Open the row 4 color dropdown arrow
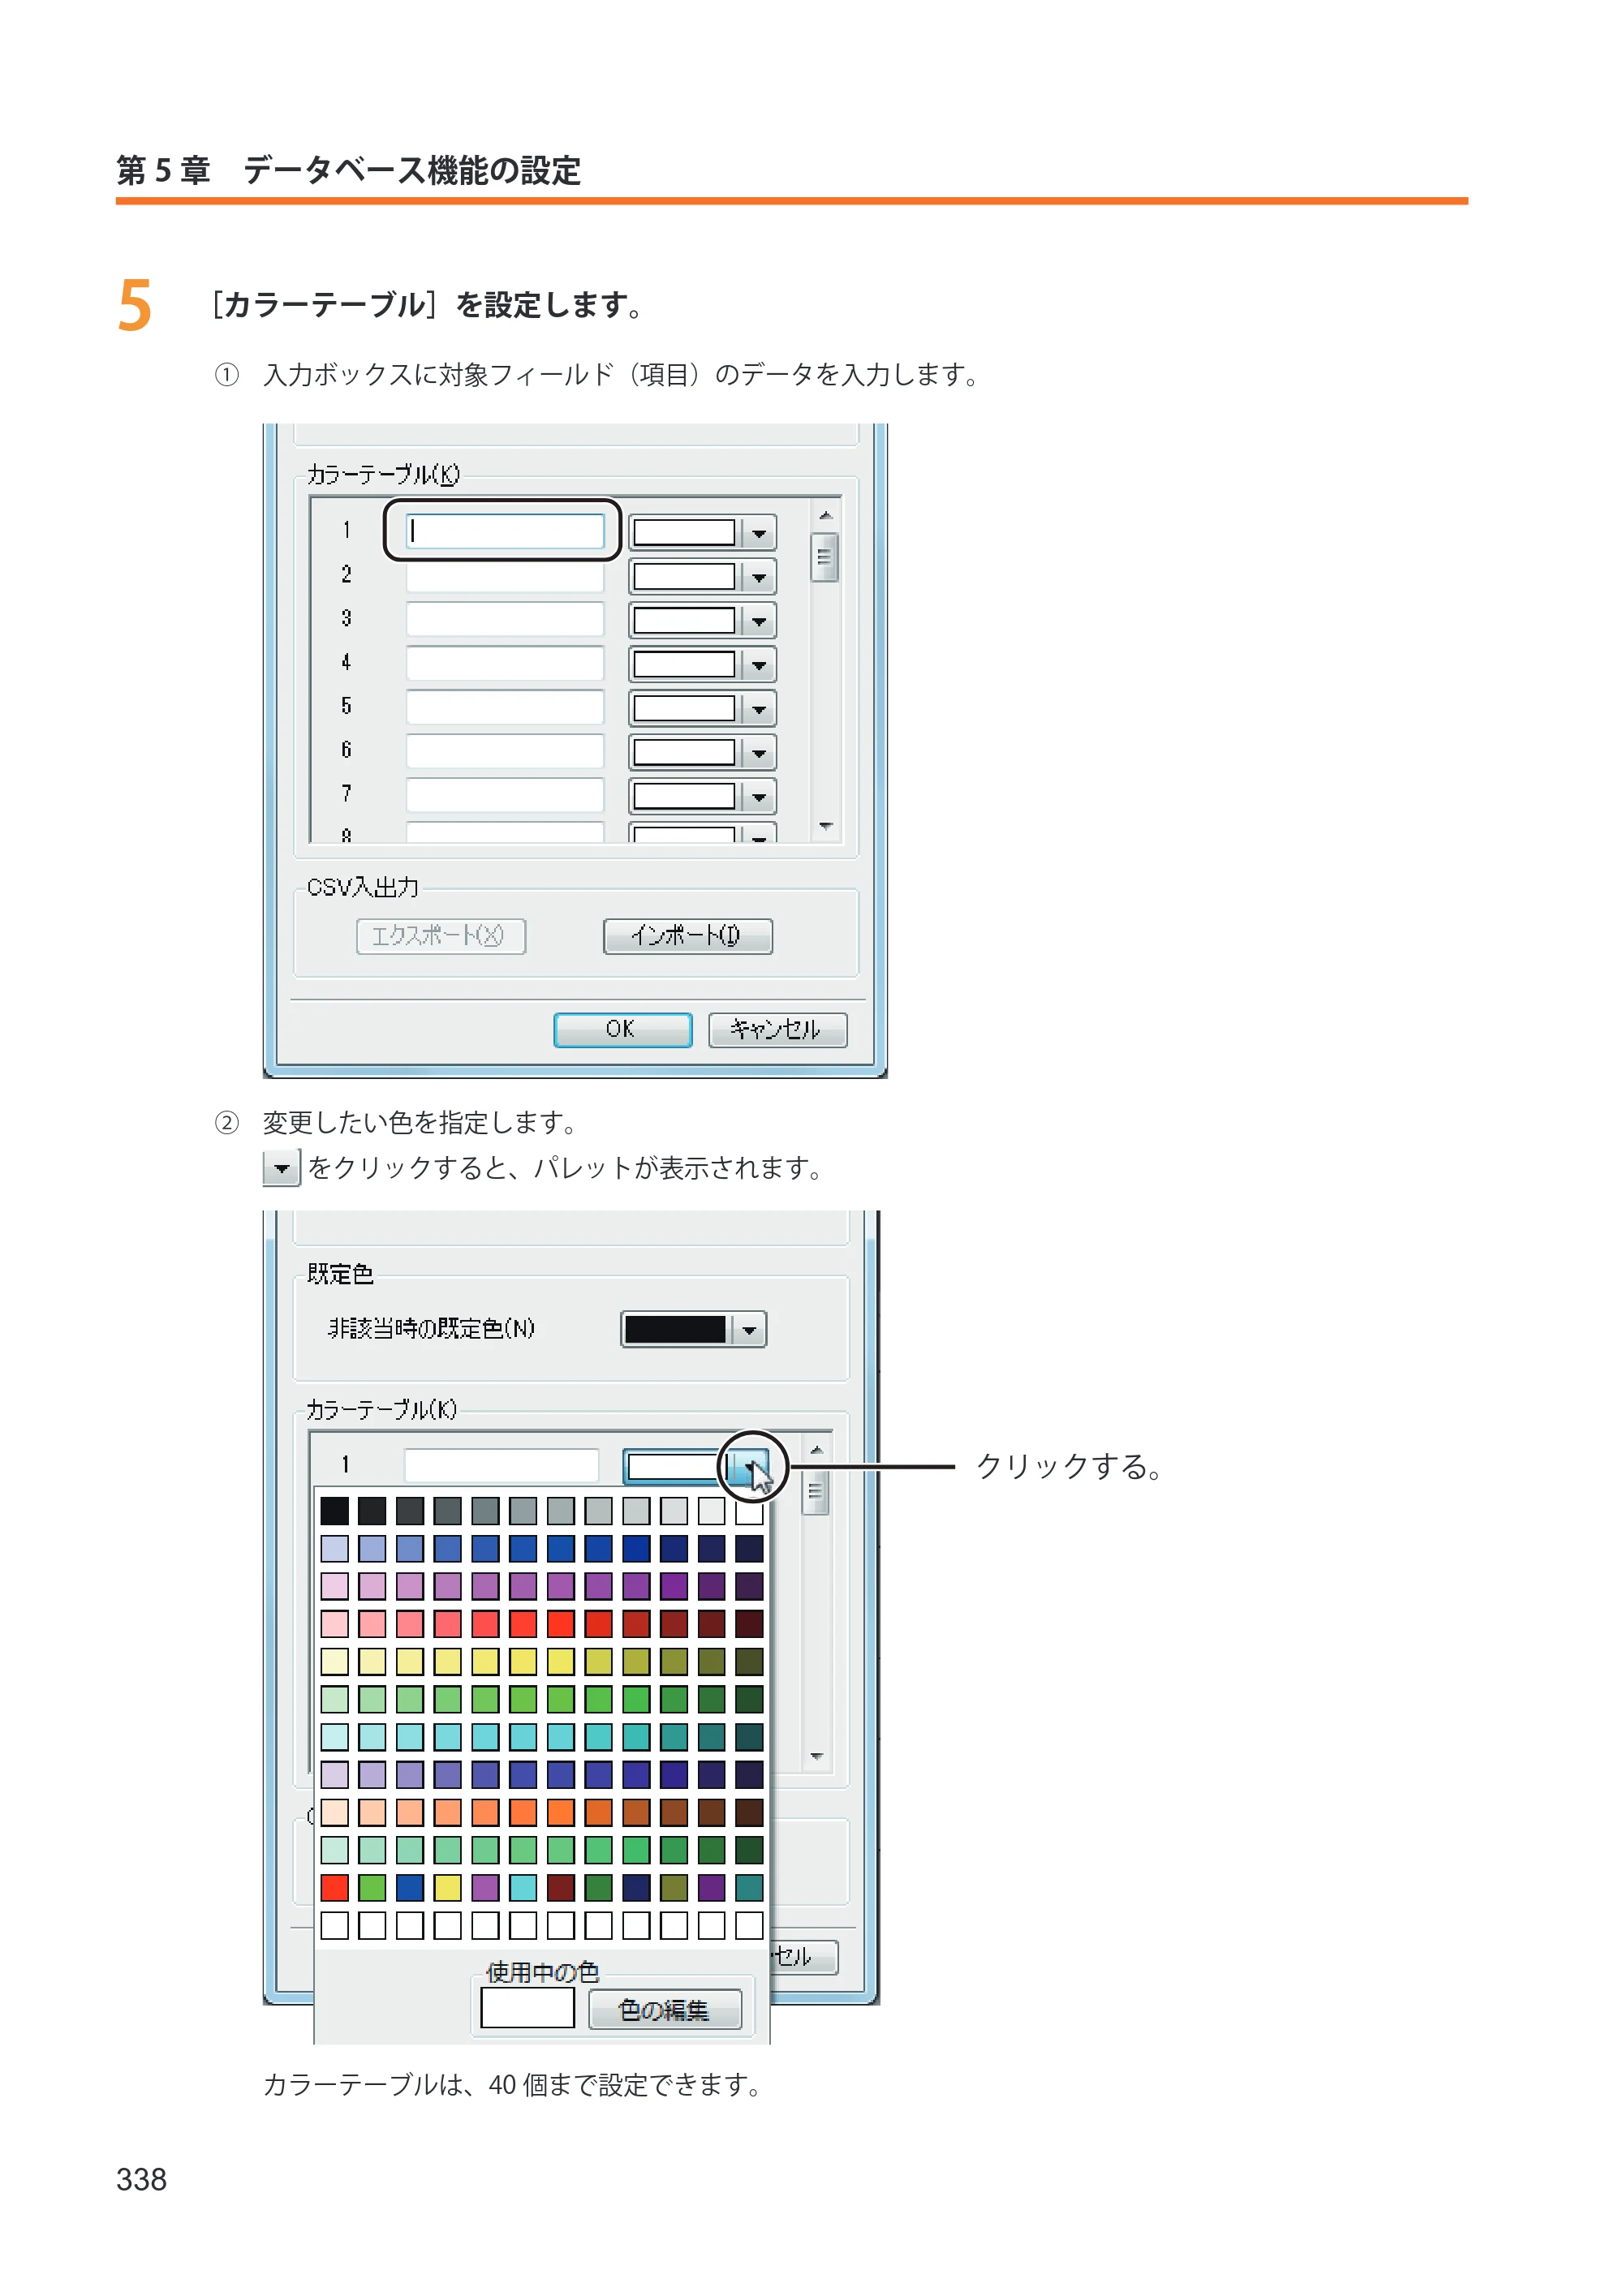This screenshot has width=1623, height=2296. [759, 665]
